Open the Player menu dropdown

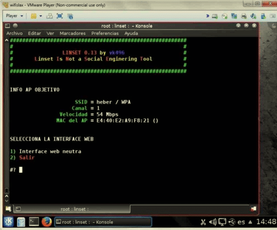pos(14,16)
